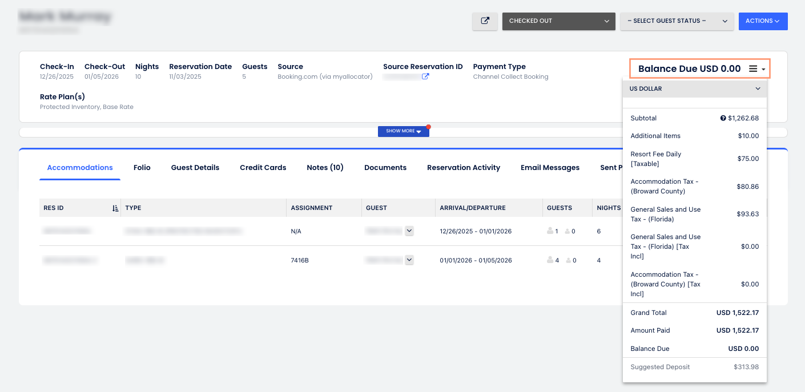The height and width of the screenshot is (392, 805).
Task: Click child guest icon in 7416B row
Action: coord(568,260)
